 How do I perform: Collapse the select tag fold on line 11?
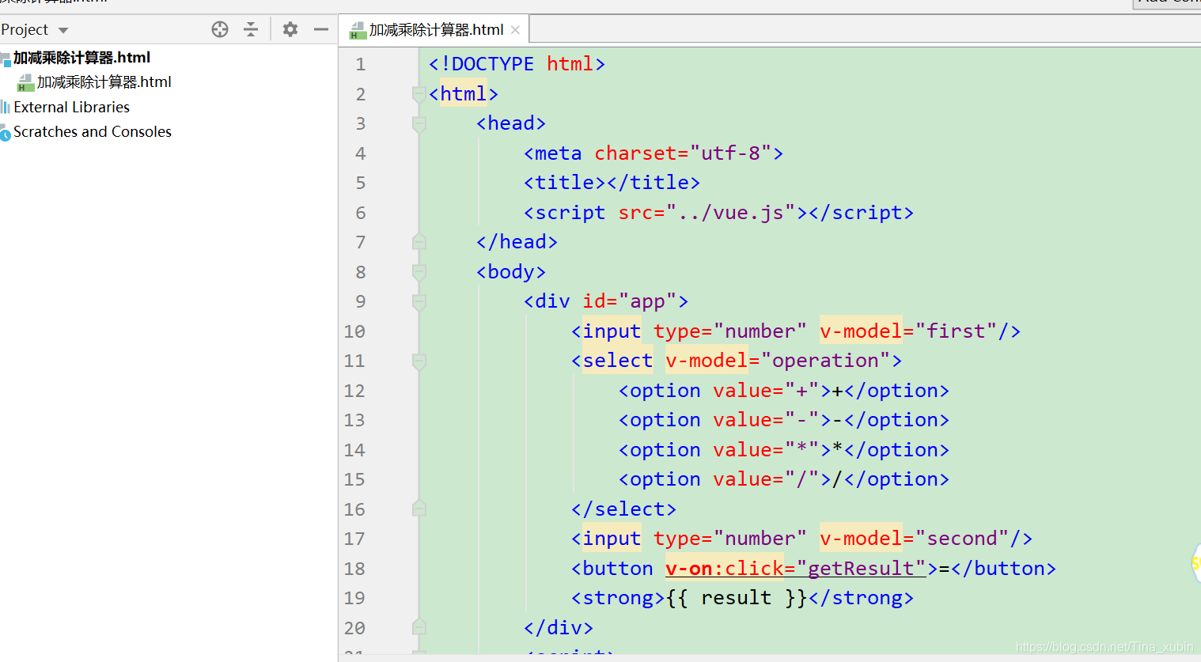click(x=419, y=361)
